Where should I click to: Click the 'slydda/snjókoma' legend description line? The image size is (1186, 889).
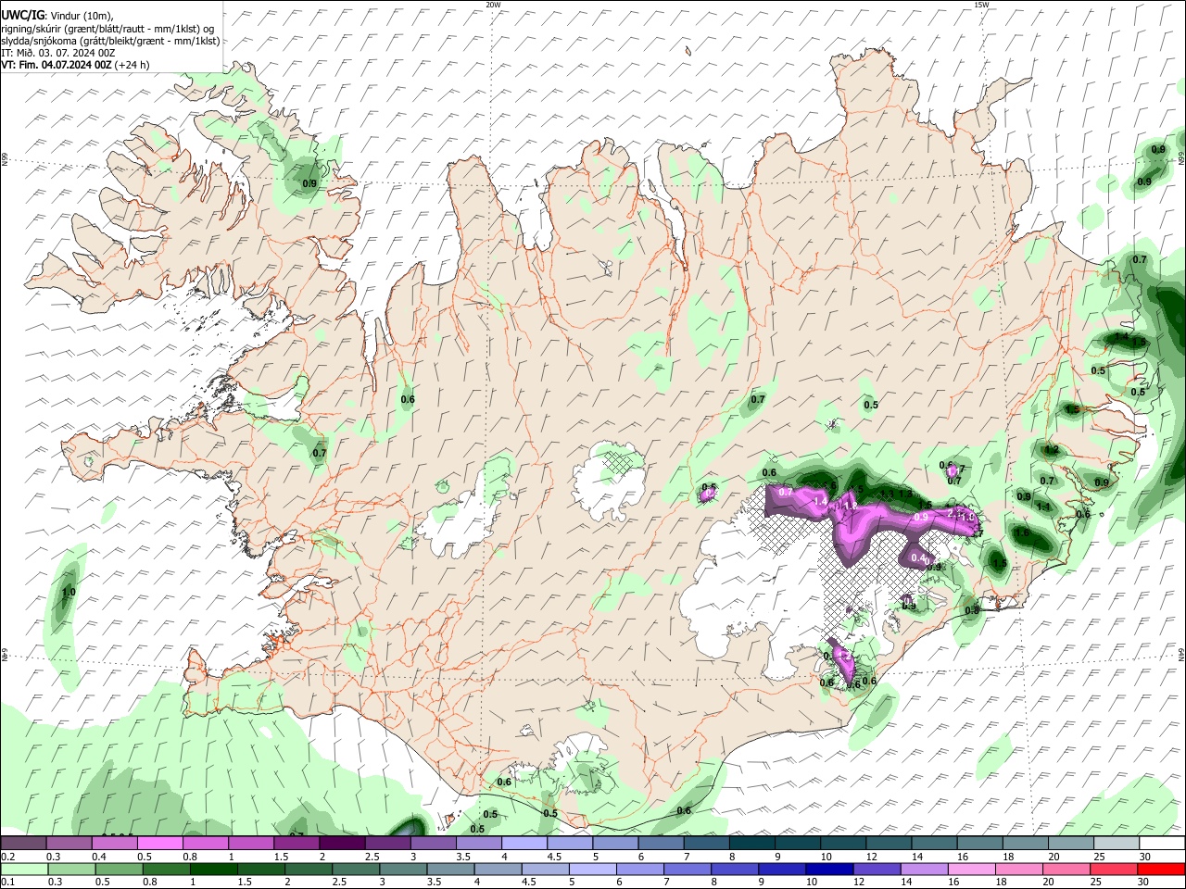tap(110, 41)
